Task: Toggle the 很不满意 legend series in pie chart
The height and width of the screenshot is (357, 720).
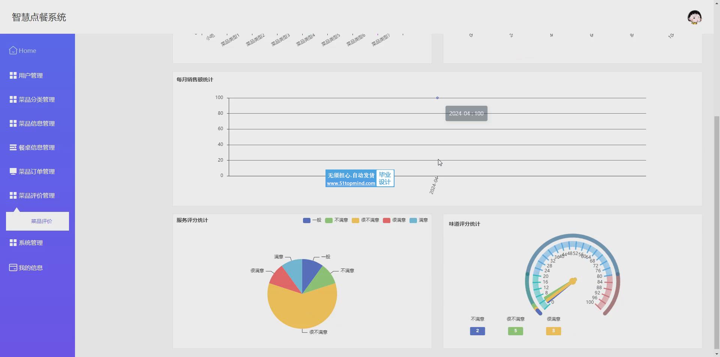Action: (365, 220)
